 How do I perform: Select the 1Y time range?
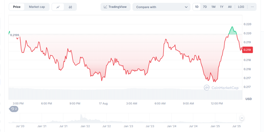coord(222,7)
